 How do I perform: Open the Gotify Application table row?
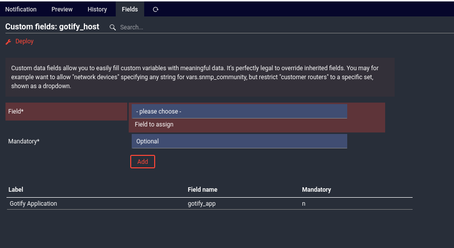[33, 204]
